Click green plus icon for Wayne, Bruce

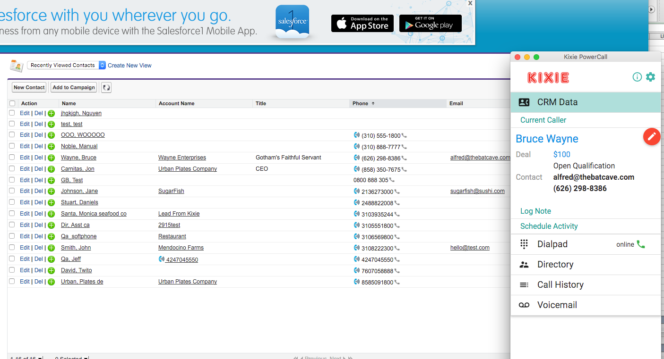[51, 158]
